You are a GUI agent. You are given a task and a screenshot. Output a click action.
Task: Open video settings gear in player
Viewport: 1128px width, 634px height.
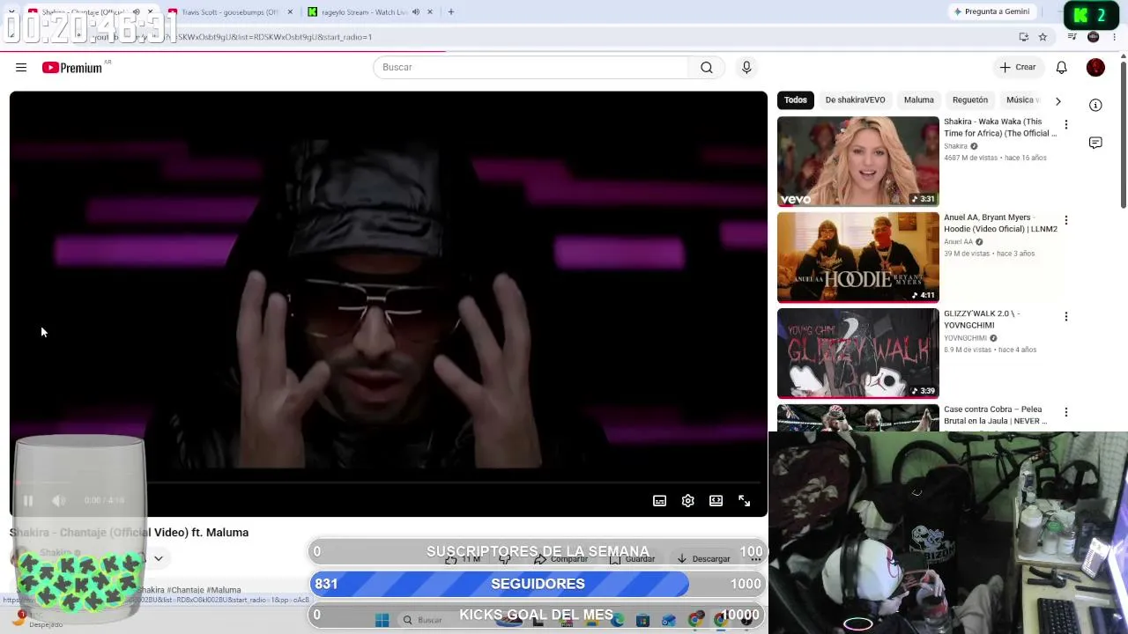coord(688,501)
